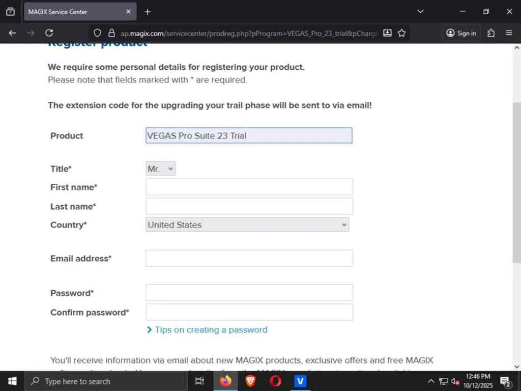The image size is (521, 391).
Task: Launch Opera browser from taskbar
Action: click(275, 381)
